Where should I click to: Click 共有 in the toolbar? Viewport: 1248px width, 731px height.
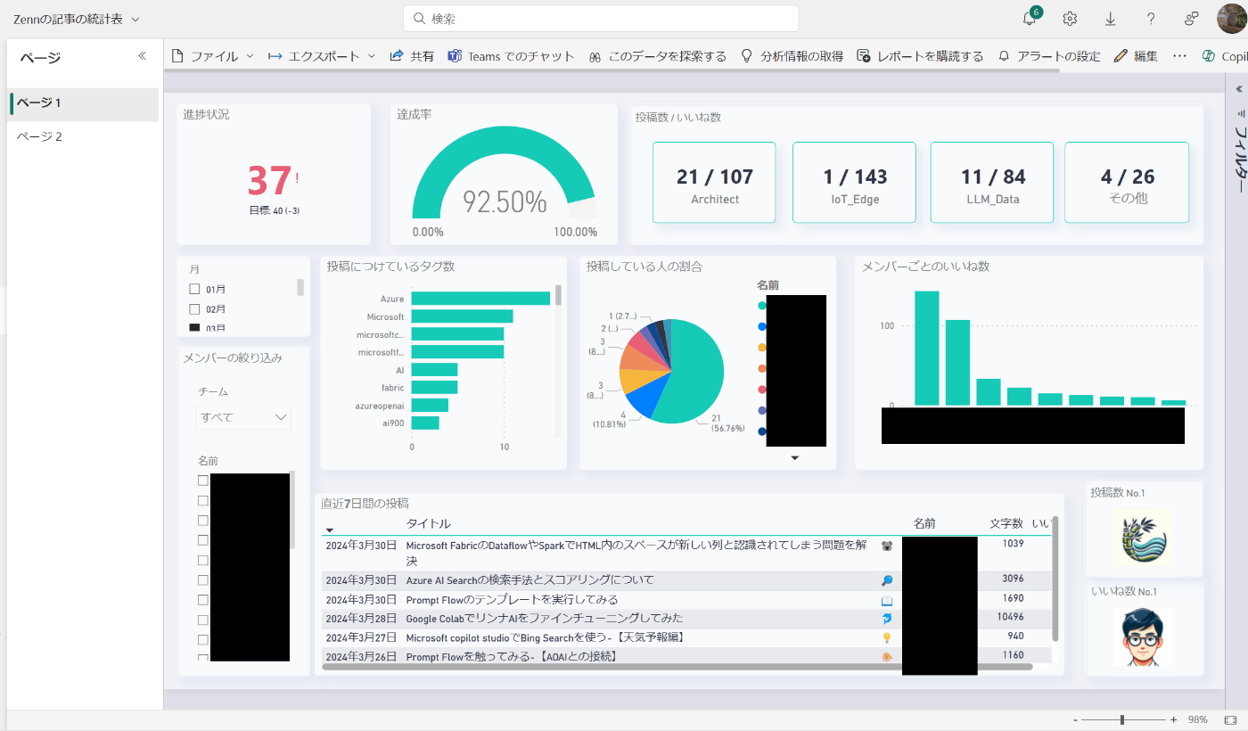point(412,56)
